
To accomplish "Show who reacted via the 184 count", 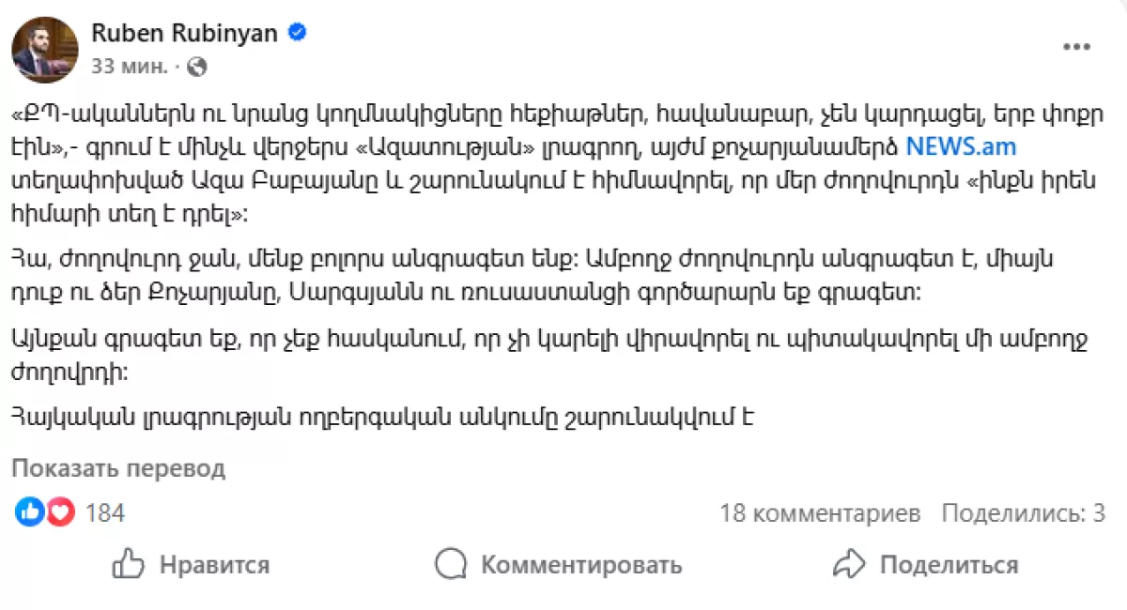I will [x=105, y=513].
